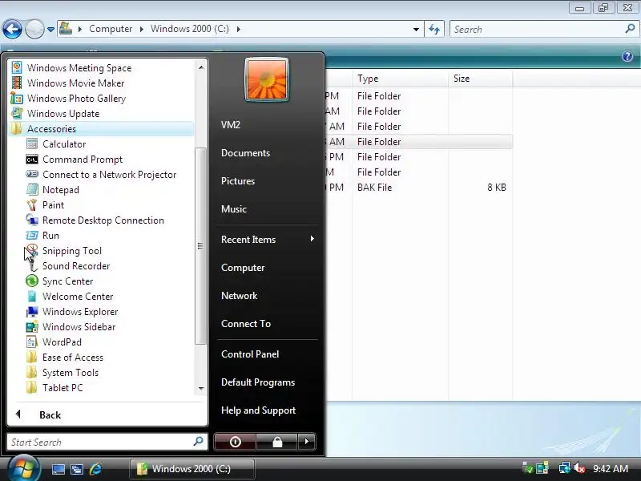Click the Start Search magnifier icon
The width and height of the screenshot is (641, 481).
[x=198, y=442]
